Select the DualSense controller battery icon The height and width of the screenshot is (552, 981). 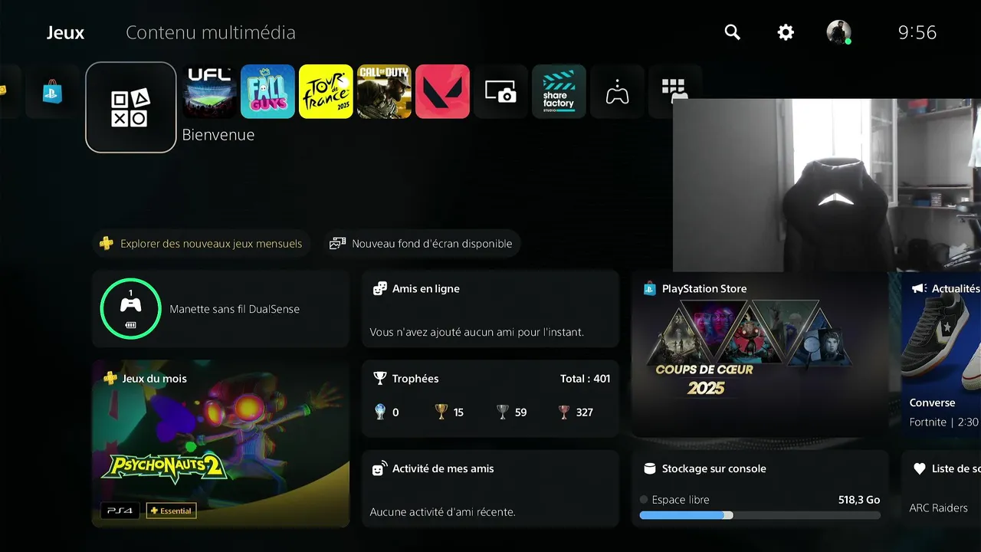[131, 324]
